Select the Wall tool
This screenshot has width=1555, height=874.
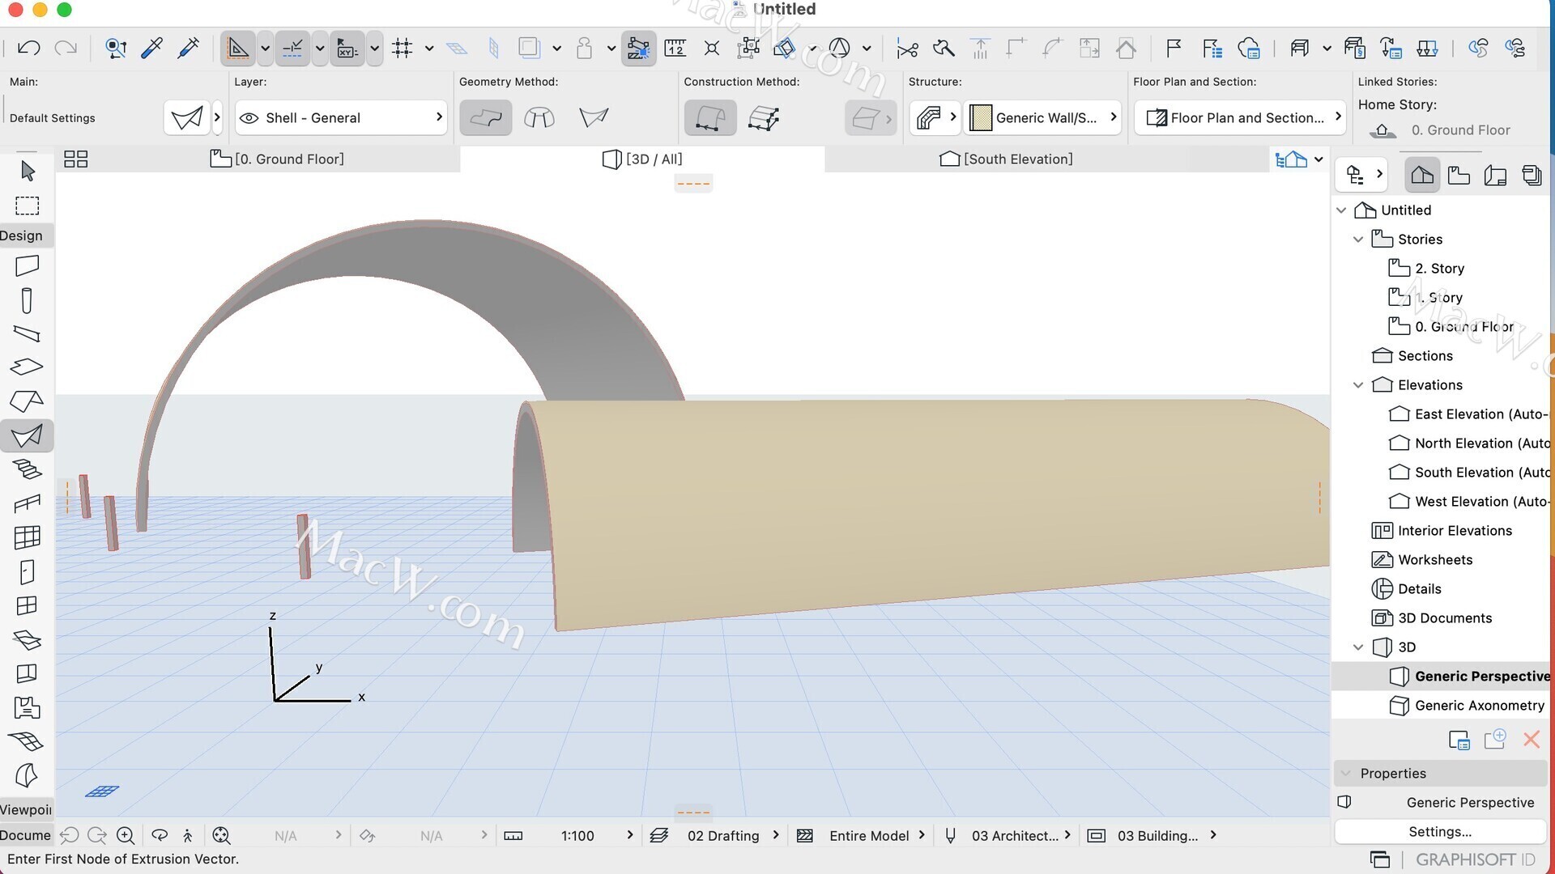coord(27,265)
